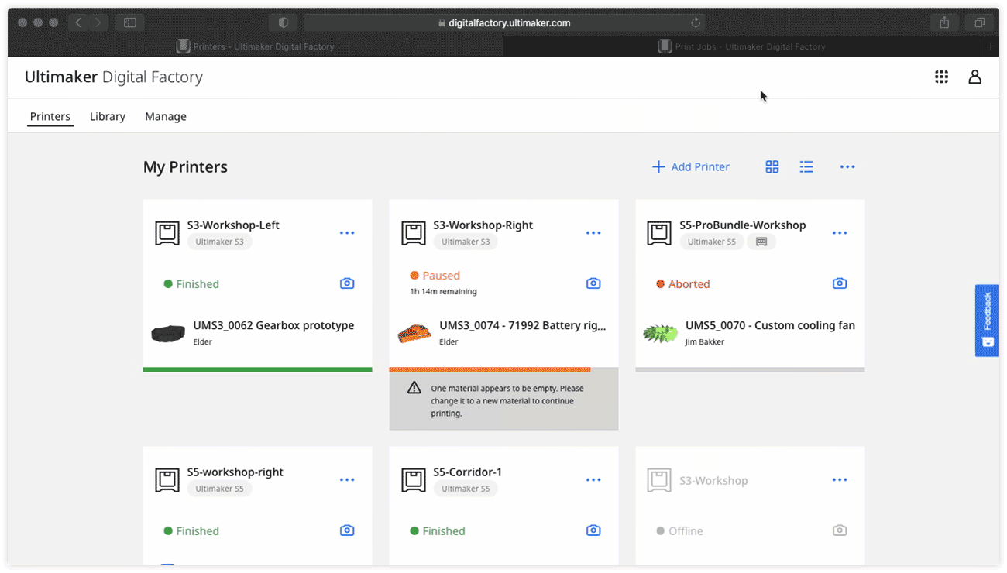Viewport: 1007px width, 573px height.
Task: Click 'UMS5_0070 - Custom cooling fan' job name
Action: pyautogui.click(x=770, y=325)
